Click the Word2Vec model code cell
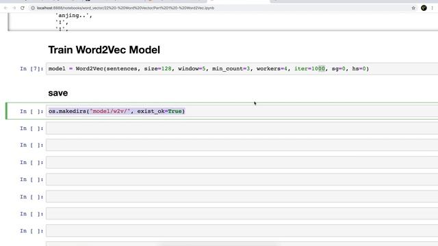The width and height of the screenshot is (438, 246). 242,68
